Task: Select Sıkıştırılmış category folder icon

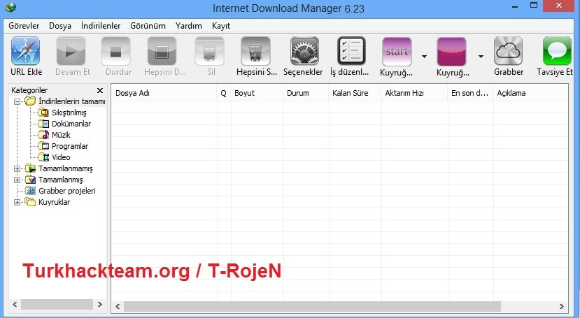Action: (43, 113)
